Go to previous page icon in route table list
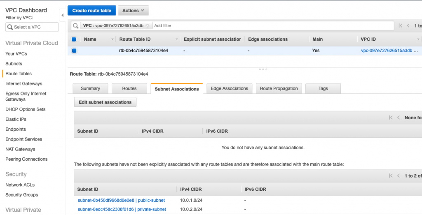This screenshot has height=215, width=422. tap(408, 25)
